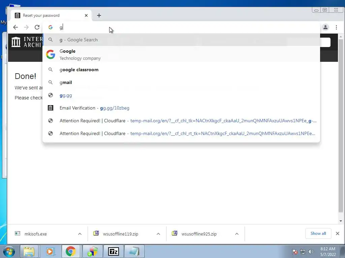Open the notepad-like taskbar application
The height and width of the screenshot is (258, 345).
(x=134, y=251)
